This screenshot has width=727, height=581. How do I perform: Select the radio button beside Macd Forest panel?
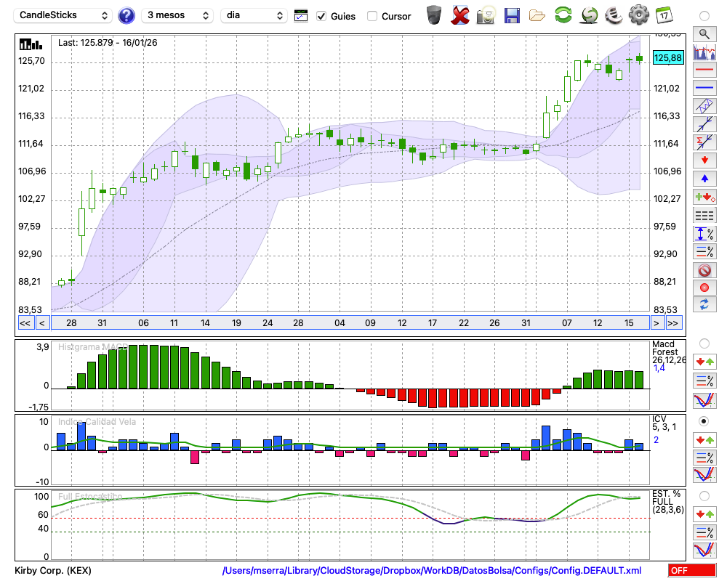coord(704,343)
